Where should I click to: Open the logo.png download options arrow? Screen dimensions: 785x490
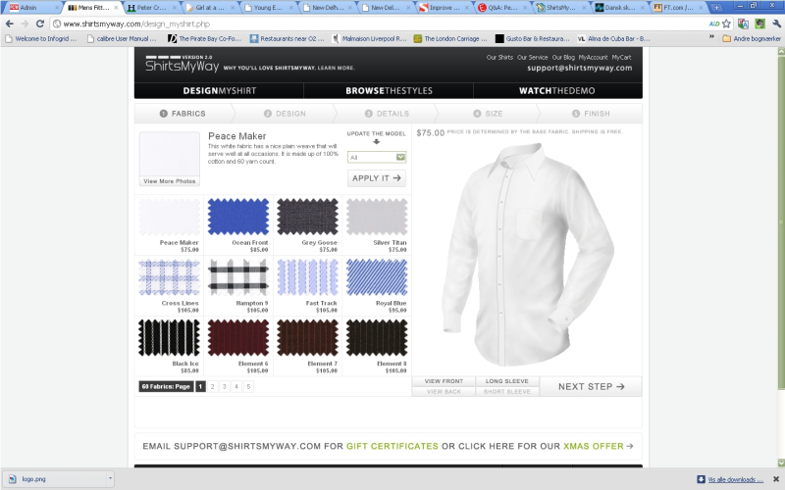tap(110, 478)
